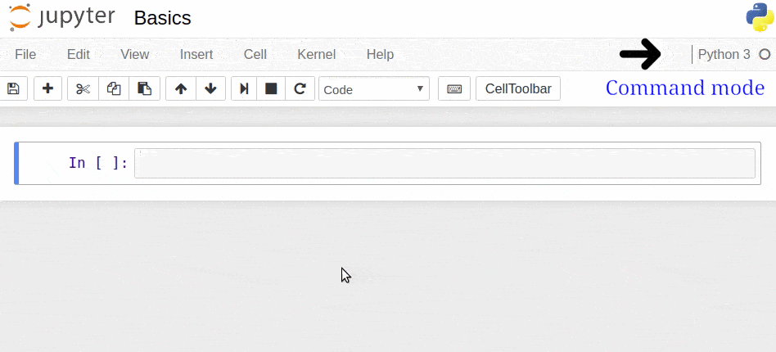
Task: Cut selected cell with the scissors icon
Action: 83,88
